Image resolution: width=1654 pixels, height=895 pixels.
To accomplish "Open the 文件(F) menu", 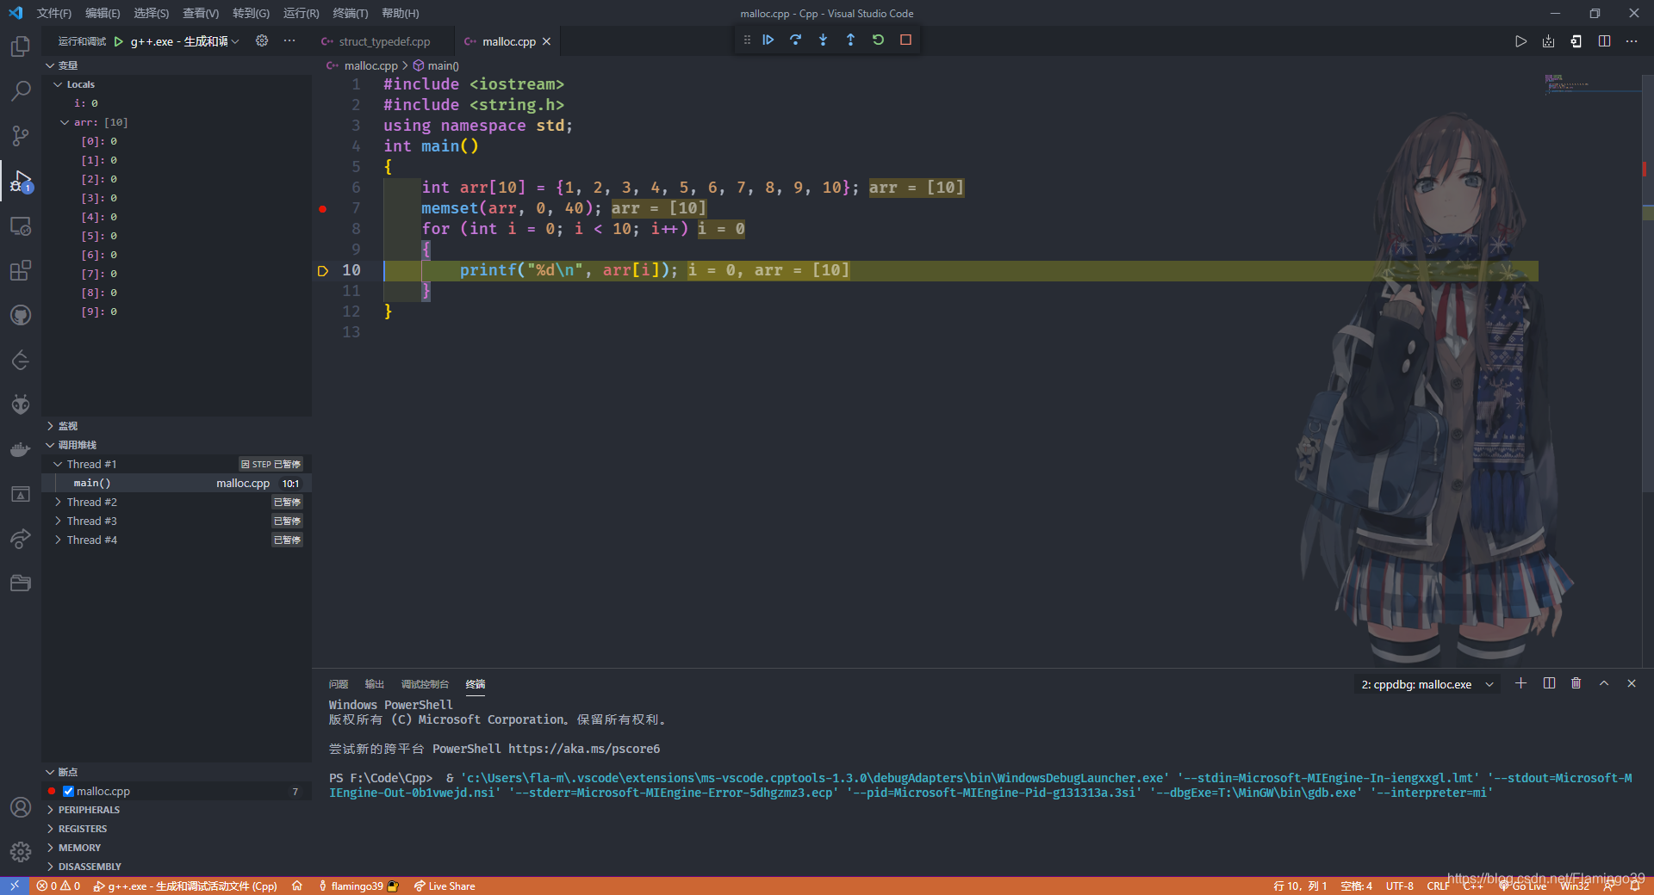I will (x=54, y=13).
